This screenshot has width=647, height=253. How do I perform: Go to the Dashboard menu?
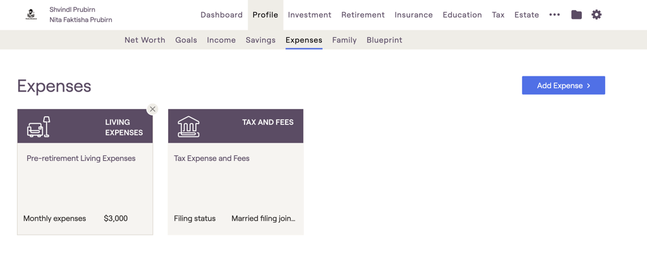[221, 15]
